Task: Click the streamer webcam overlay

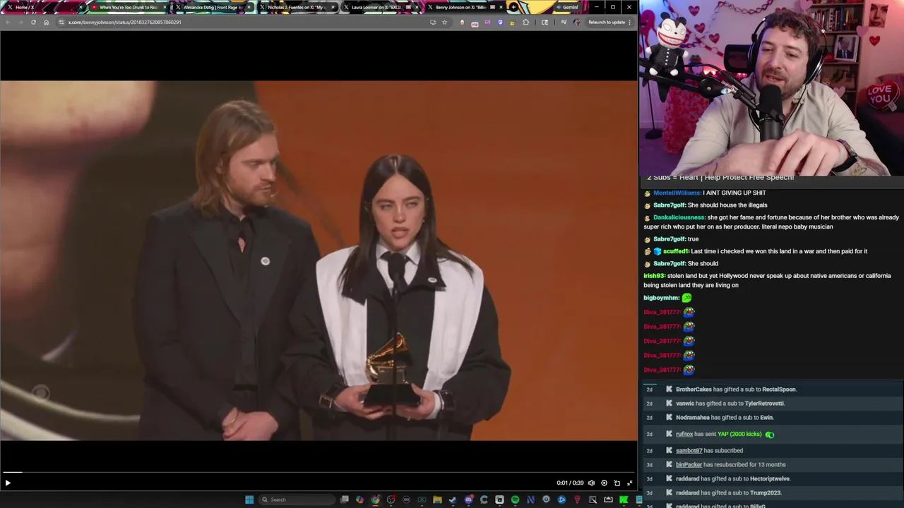Action: click(771, 87)
